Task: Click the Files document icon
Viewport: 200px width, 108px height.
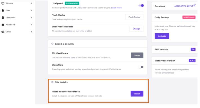Action: [3, 10]
